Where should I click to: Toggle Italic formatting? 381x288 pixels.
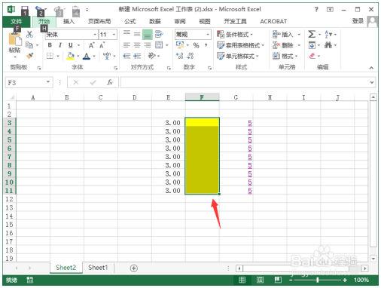[x=60, y=45]
